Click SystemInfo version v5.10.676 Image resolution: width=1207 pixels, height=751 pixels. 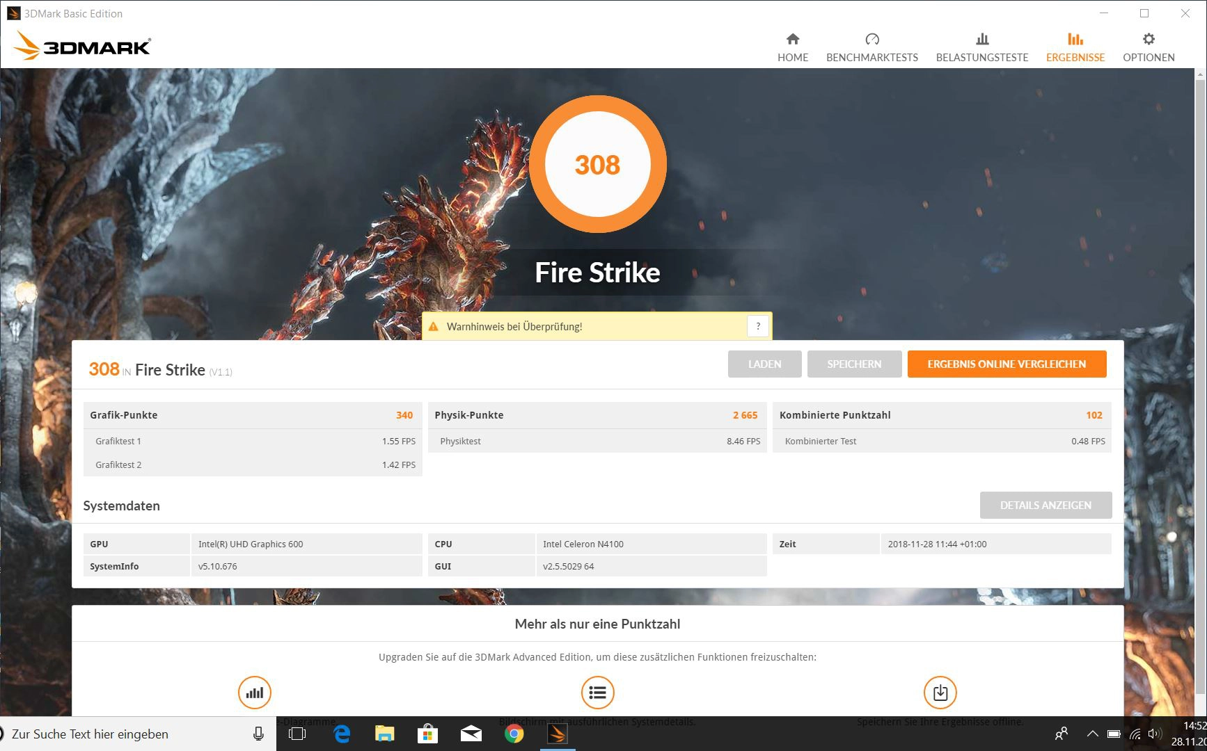tap(217, 566)
